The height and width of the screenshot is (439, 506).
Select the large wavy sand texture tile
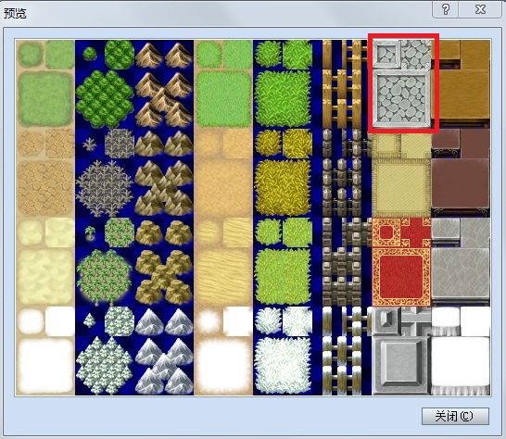pyautogui.click(x=223, y=277)
